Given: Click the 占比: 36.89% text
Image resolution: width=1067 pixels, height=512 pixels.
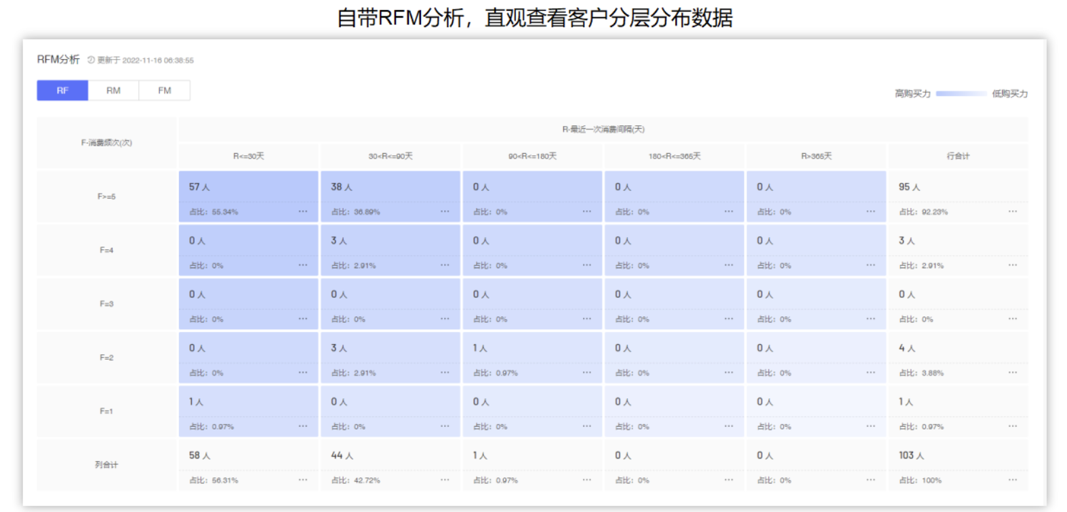Looking at the screenshot, I should (356, 212).
